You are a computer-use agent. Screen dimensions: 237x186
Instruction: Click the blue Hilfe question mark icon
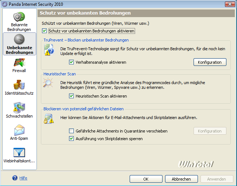click(x=15, y=178)
